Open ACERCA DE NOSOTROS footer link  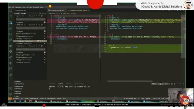pyautogui.click(x=72, y=104)
